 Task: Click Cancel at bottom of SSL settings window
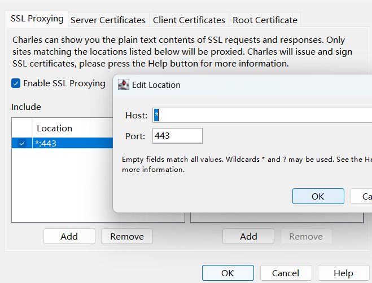point(285,273)
